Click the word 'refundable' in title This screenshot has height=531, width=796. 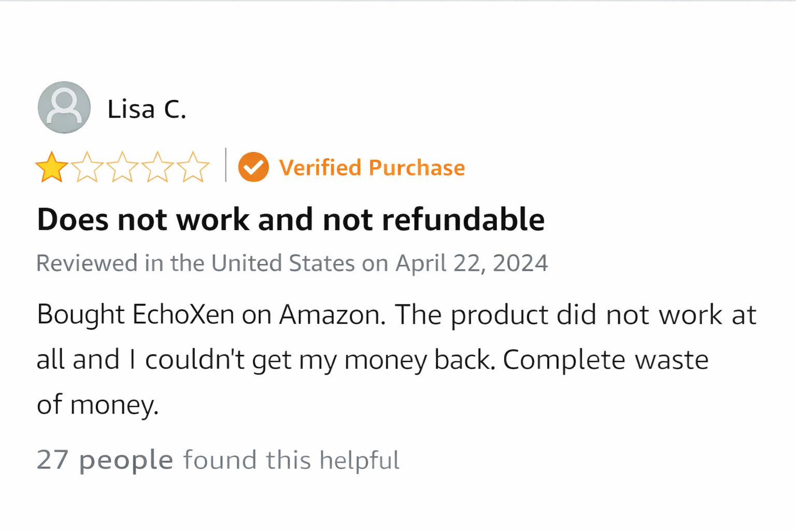tap(463, 219)
